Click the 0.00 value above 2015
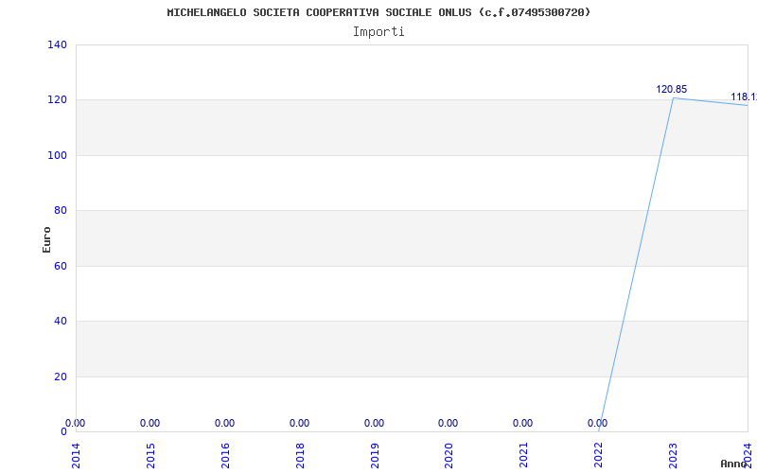 pyautogui.click(x=150, y=423)
